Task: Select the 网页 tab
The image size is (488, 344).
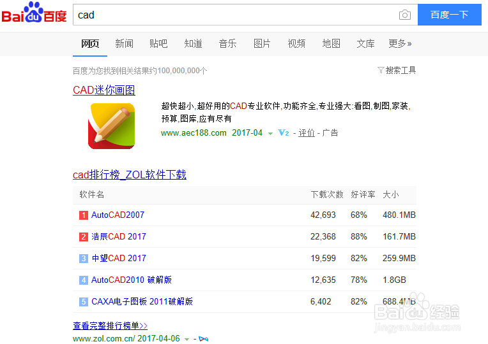Action: point(90,43)
